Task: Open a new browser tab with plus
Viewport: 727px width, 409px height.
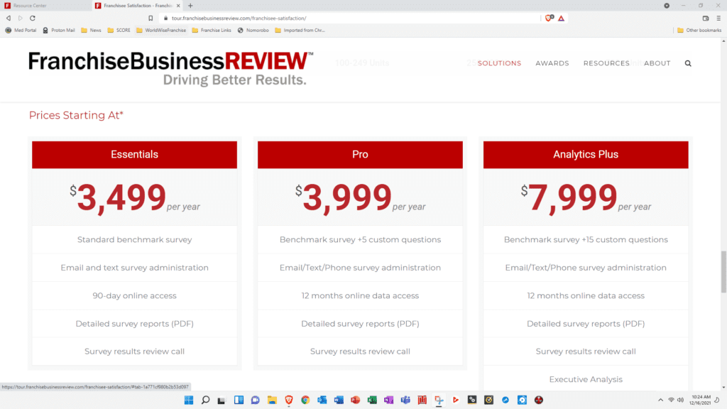Action: 190,6
